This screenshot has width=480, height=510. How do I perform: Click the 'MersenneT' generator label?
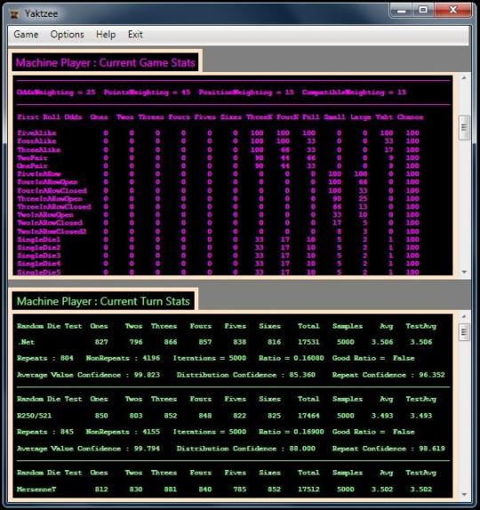pos(36,490)
